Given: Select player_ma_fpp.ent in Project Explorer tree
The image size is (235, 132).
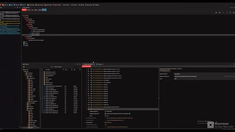Looking at the screenshot, I should coord(36,33).
